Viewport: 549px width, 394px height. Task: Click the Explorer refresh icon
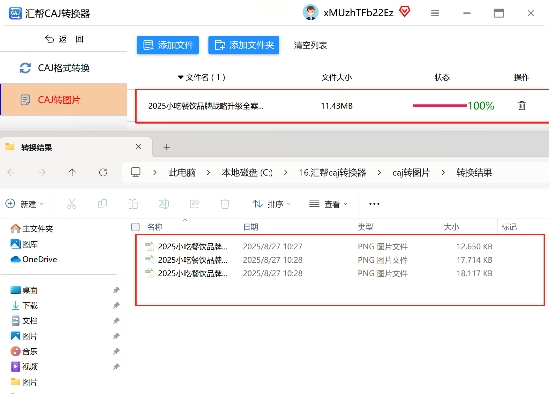coord(103,172)
